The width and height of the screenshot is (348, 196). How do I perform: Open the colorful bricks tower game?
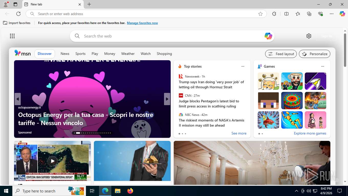tap(292, 101)
